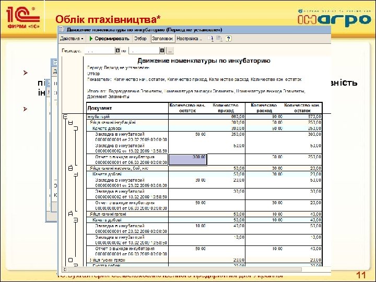Click the restore settings toolbar icon
The image size is (376, 282).
pos(219,39)
